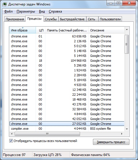The width and height of the screenshot is (138, 160).
Task: Click the BSS system file description
Action: click(100, 129)
